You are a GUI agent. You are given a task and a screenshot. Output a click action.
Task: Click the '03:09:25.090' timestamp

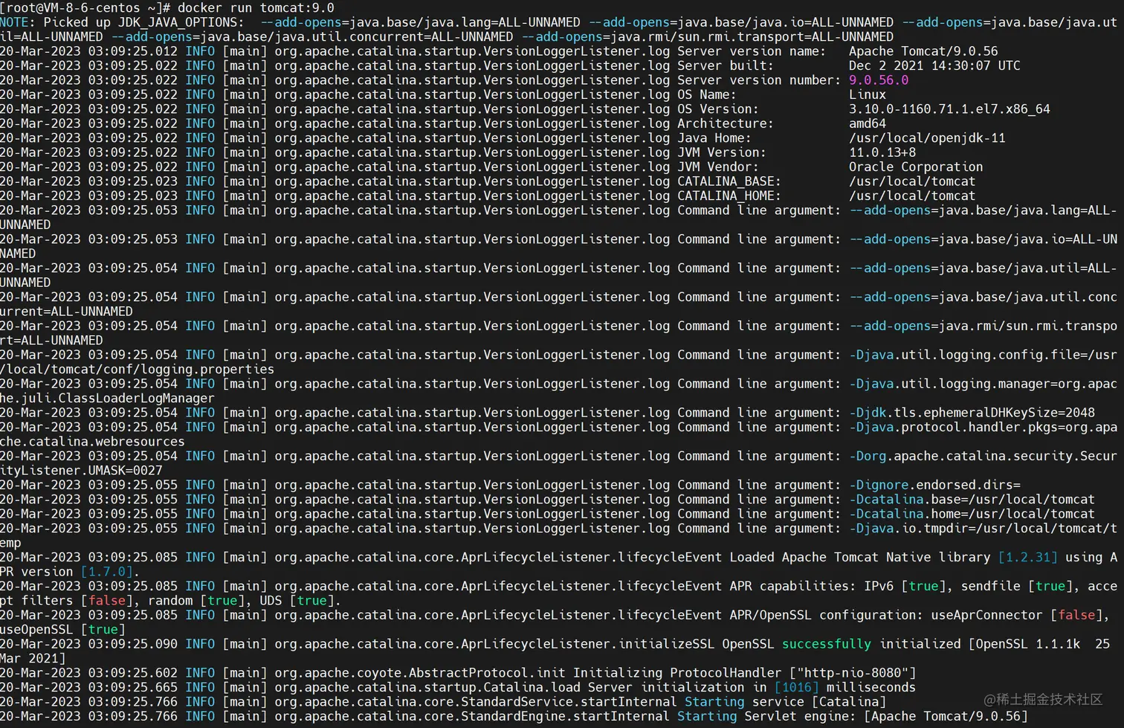coord(133,645)
